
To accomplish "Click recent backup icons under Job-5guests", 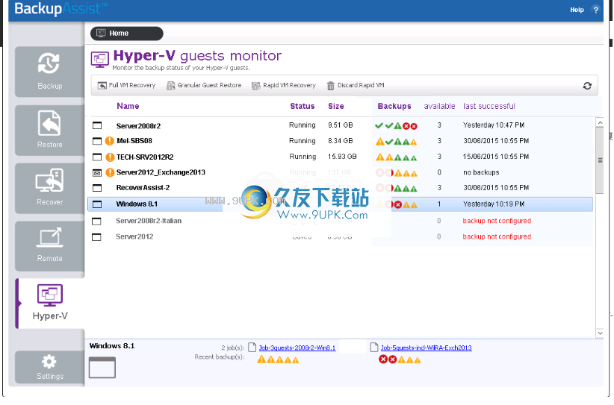I will click(x=400, y=360).
